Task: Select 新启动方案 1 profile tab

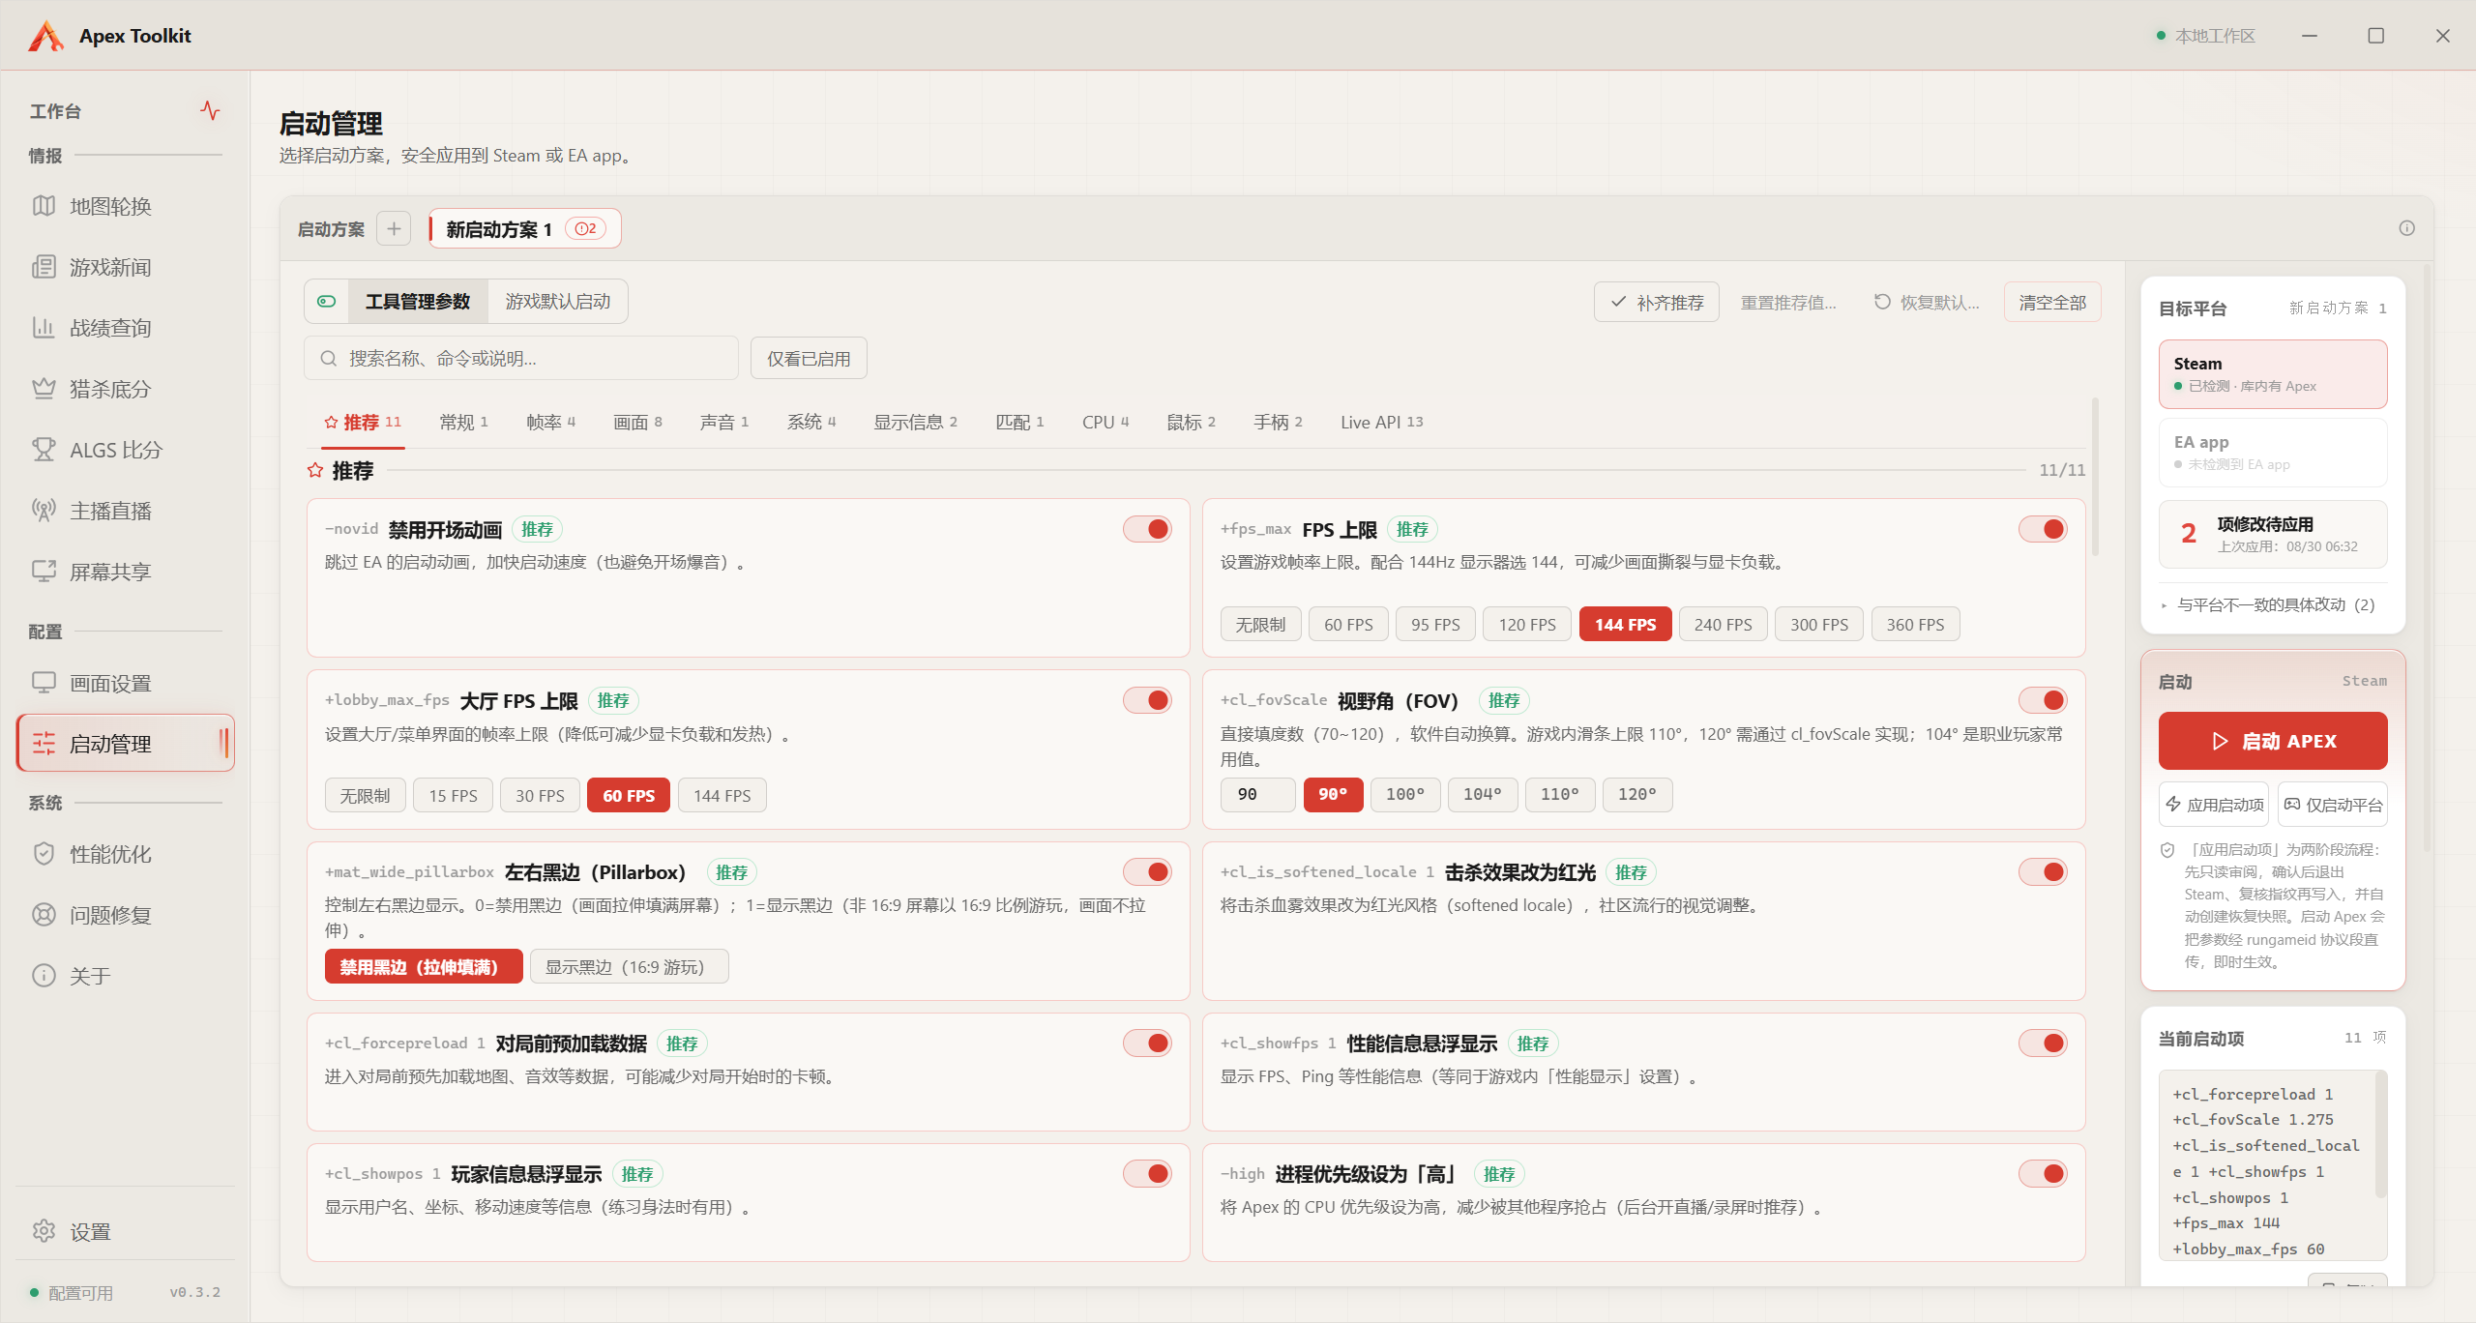Action: click(525, 229)
